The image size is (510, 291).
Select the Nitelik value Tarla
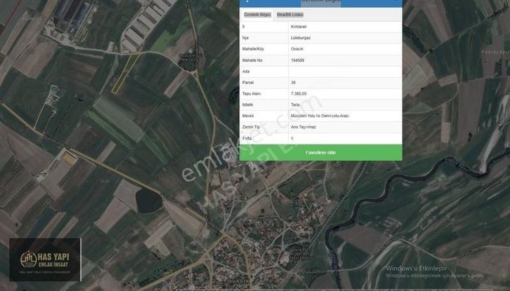295,104
